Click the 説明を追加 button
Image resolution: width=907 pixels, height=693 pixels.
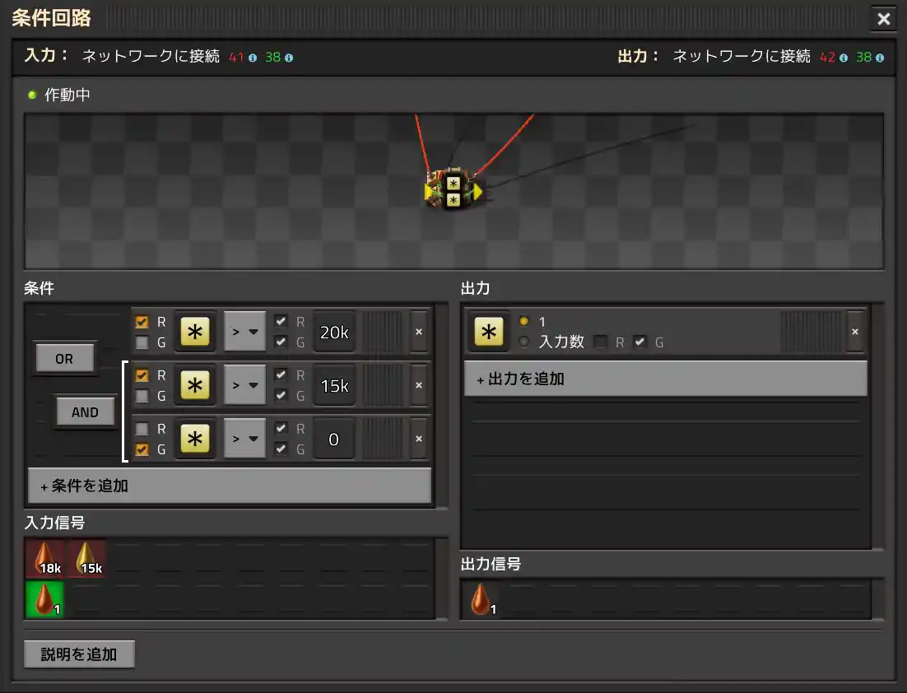click(79, 653)
